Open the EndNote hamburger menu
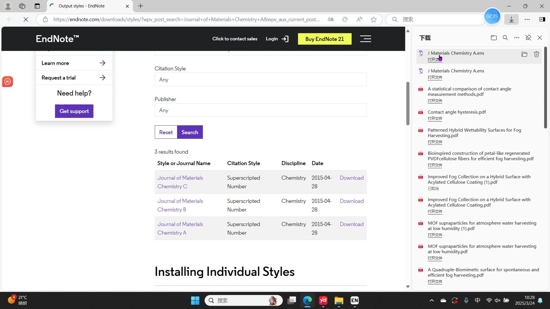Image resolution: width=550 pixels, height=309 pixels. point(366,39)
